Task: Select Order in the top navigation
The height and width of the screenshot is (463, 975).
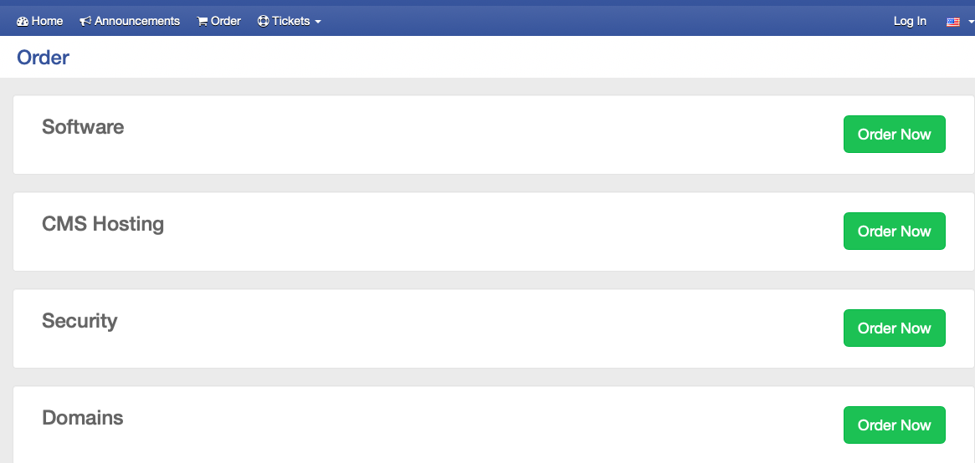Action: (x=219, y=21)
